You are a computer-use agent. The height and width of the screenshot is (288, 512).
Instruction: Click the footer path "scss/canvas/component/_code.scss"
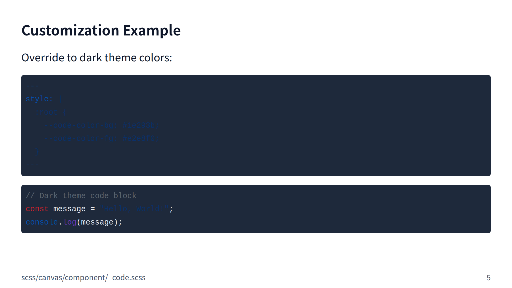point(83,278)
